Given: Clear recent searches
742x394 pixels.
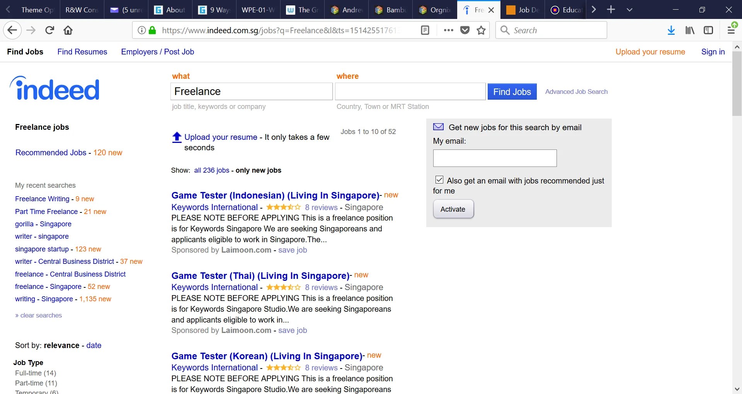Looking at the screenshot, I should pyautogui.click(x=38, y=315).
